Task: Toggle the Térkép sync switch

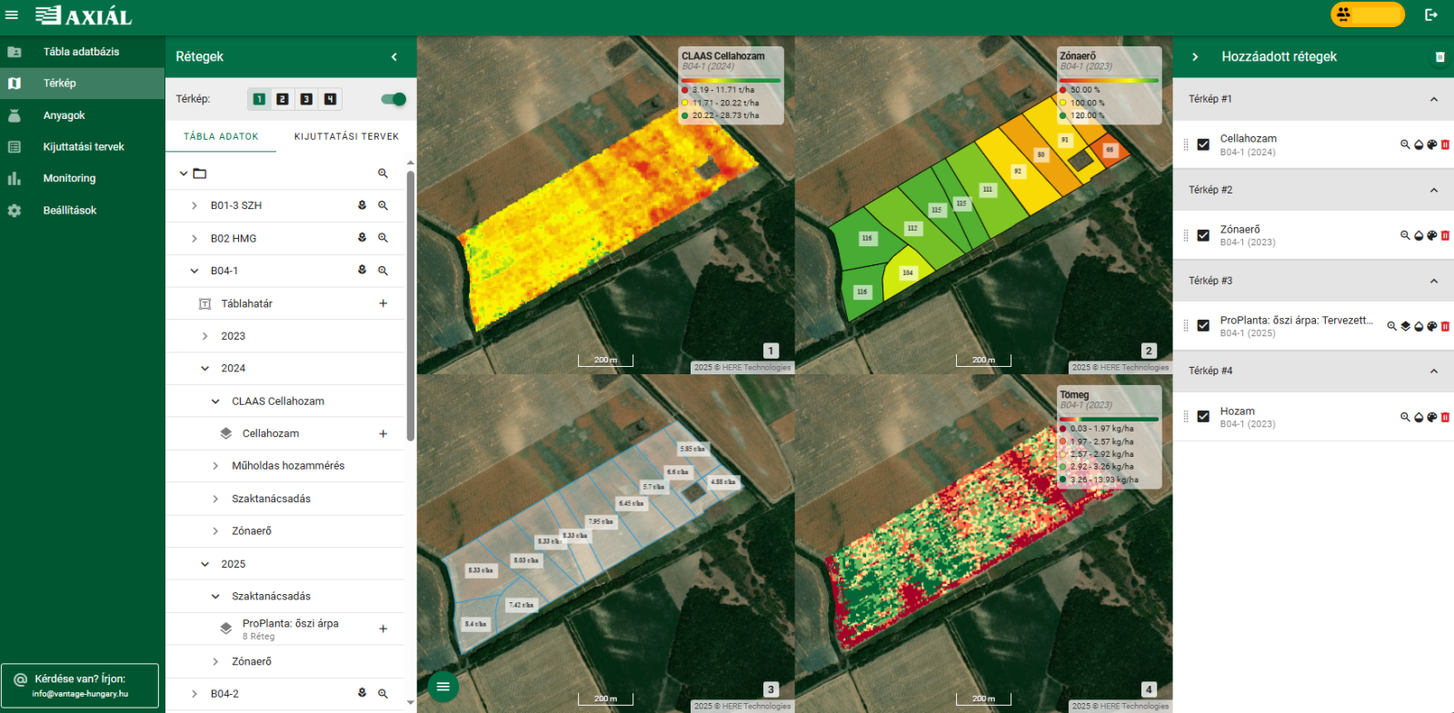Action: coord(393,99)
